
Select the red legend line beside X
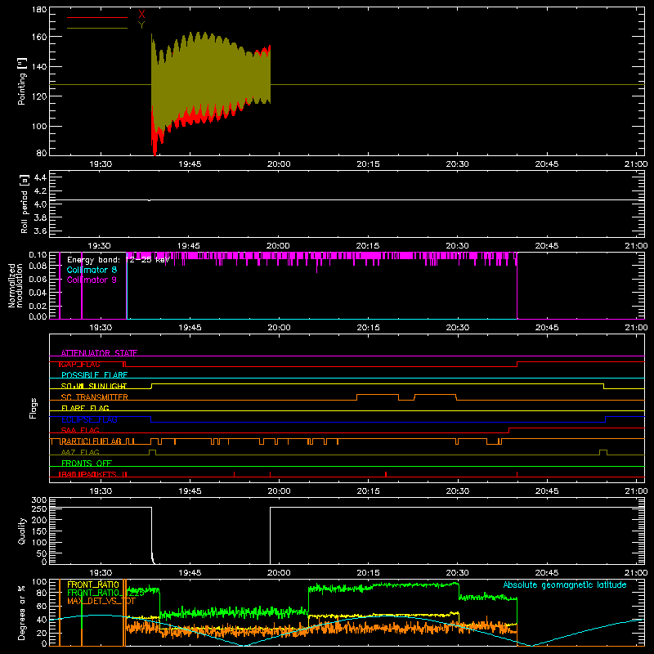(97, 17)
